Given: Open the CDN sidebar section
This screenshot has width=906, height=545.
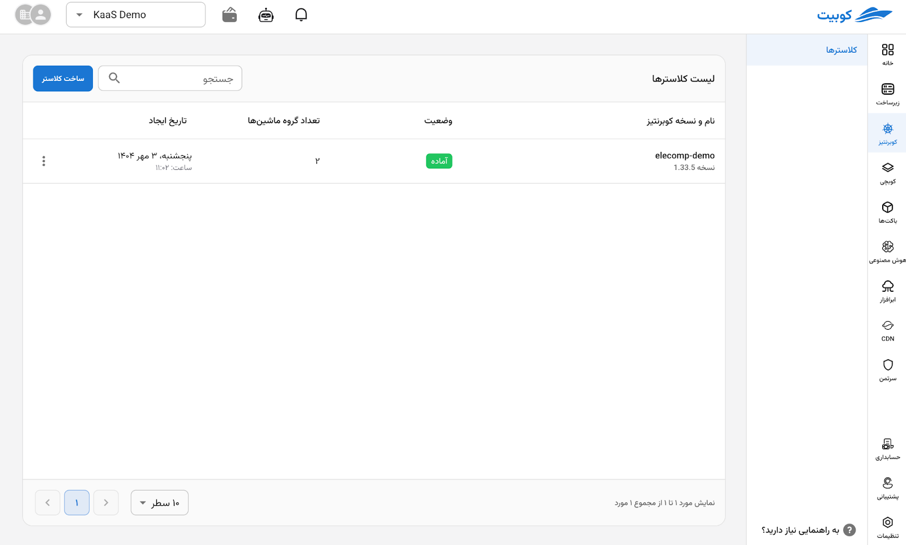Looking at the screenshot, I should 887,330.
